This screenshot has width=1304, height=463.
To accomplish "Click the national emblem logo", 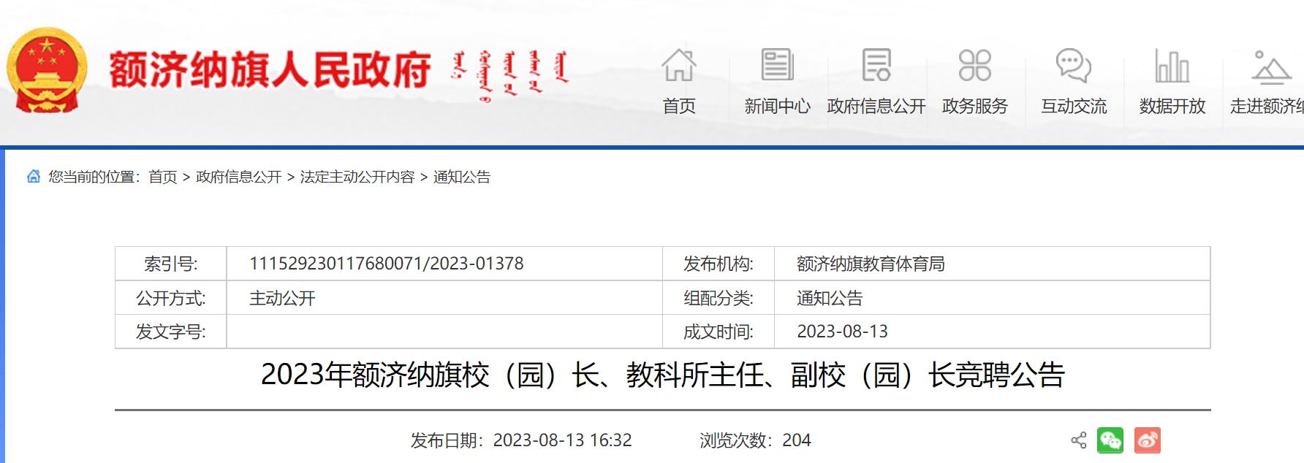I will pyautogui.click(x=47, y=70).
